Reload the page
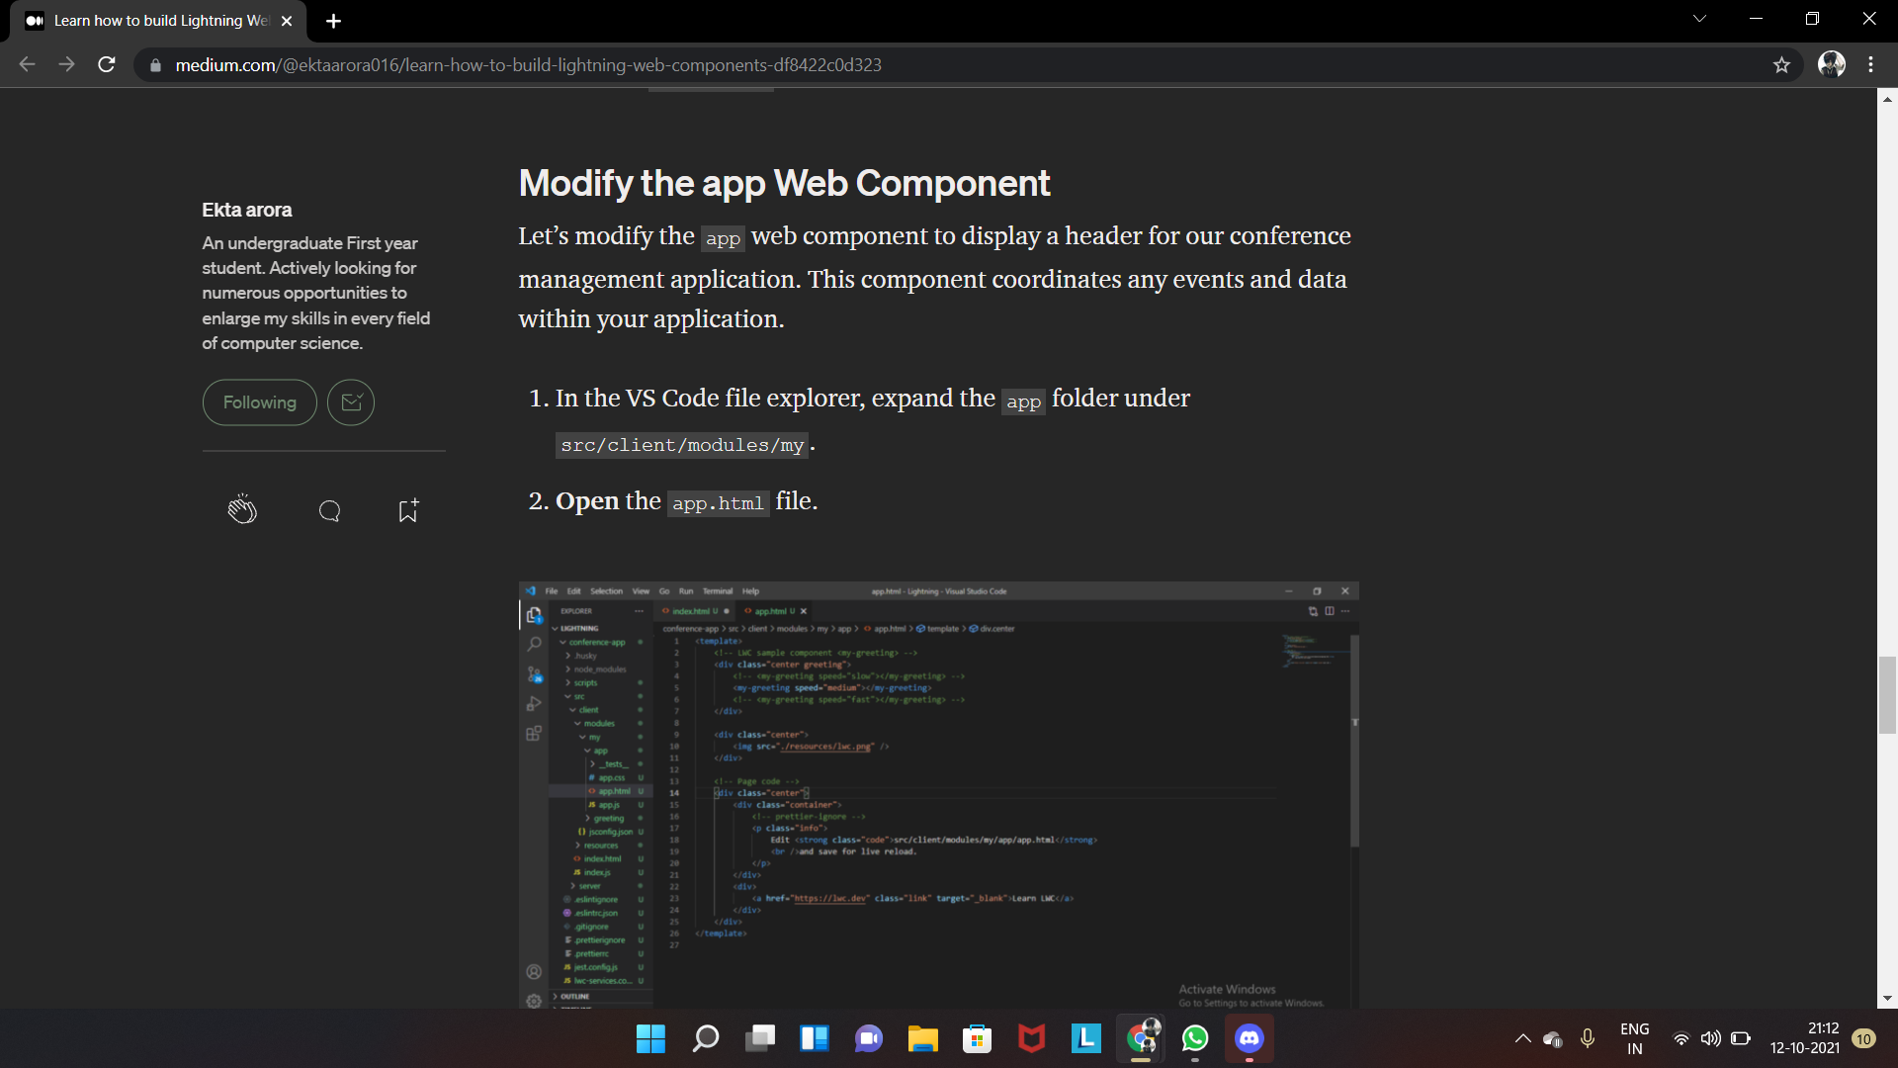This screenshot has height=1068, width=1898. [x=107, y=65]
